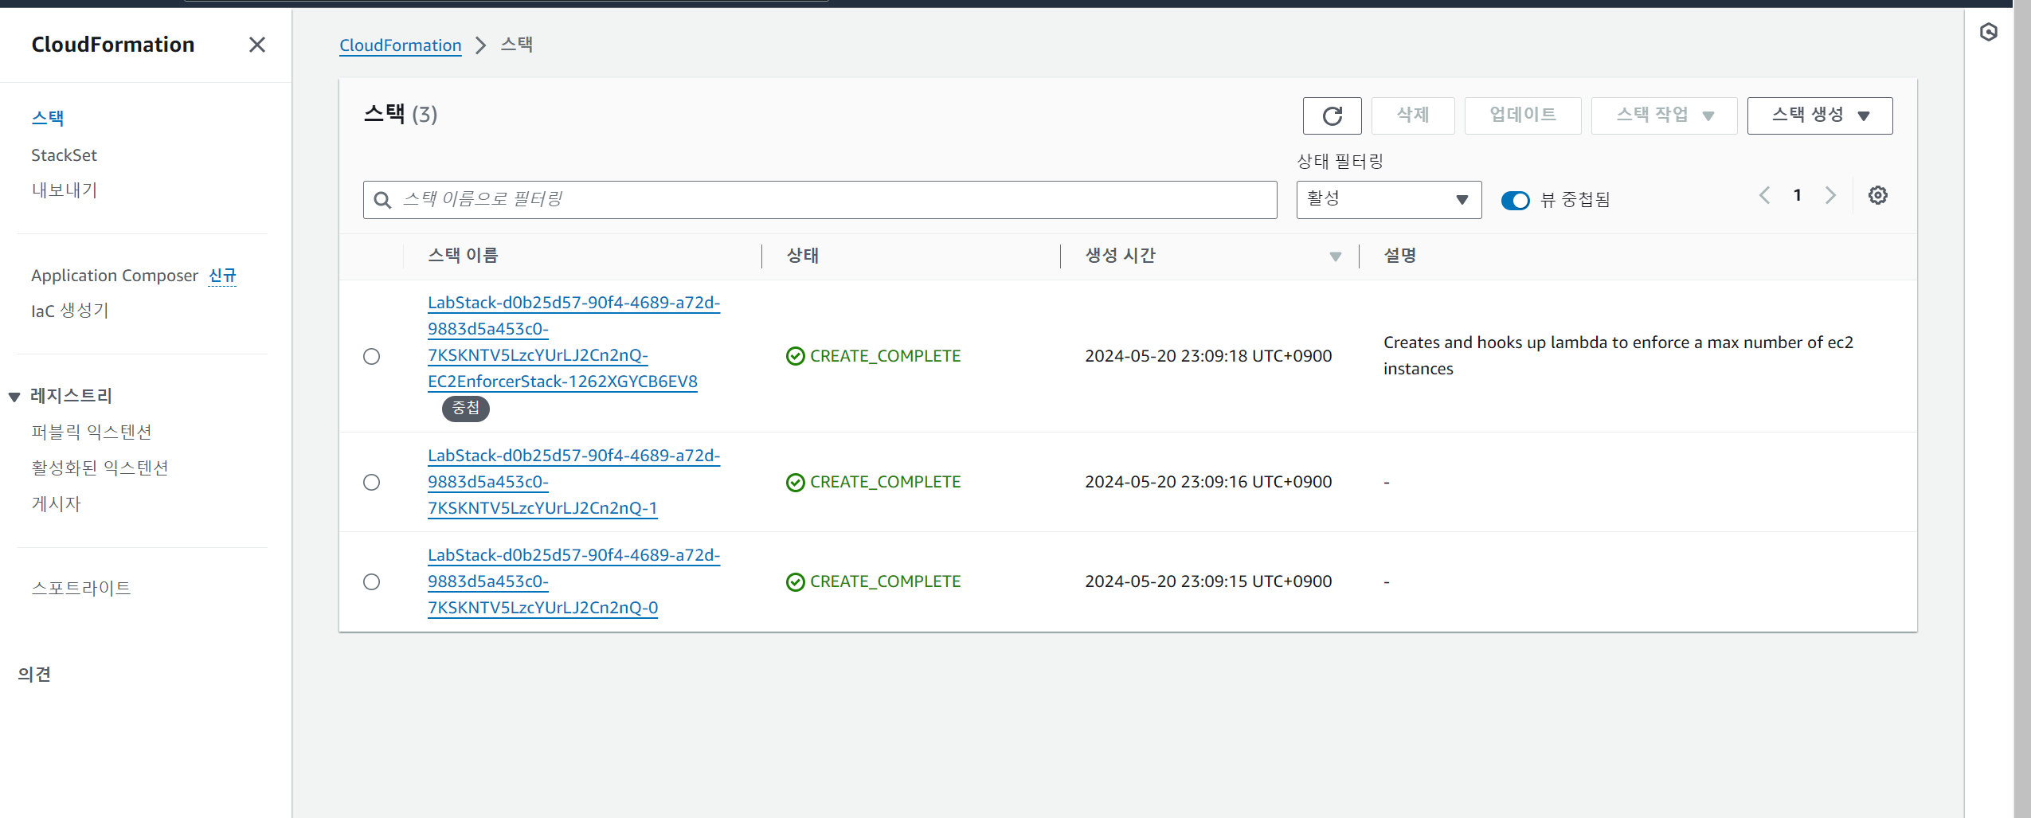Open table preferences gear icon
The width and height of the screenshot is (2031, 818).
[x=1877, y=195]
